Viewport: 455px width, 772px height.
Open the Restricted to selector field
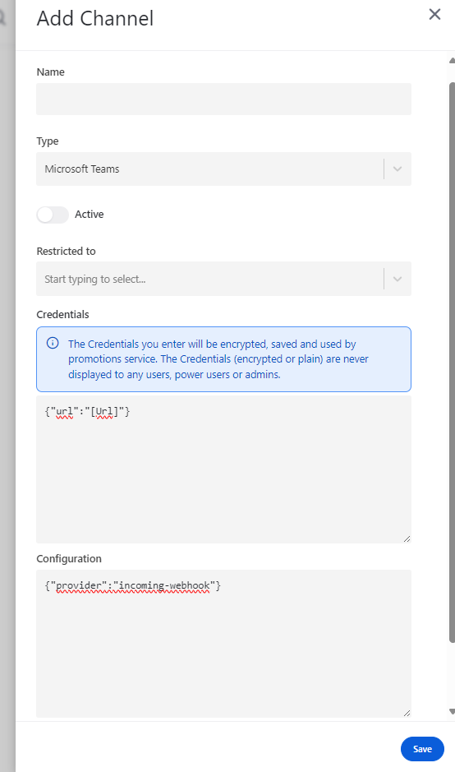point(224,280)
